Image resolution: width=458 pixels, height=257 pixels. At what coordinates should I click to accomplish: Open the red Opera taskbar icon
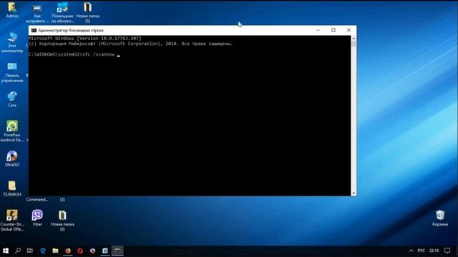(80, 251)
